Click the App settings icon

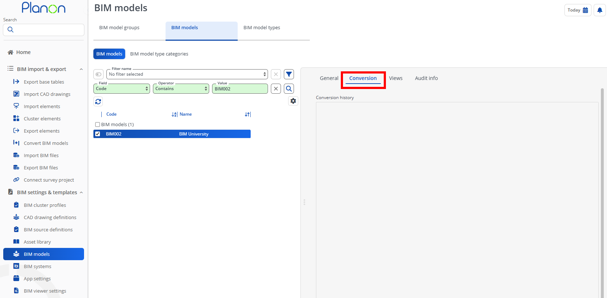[16, 279]
